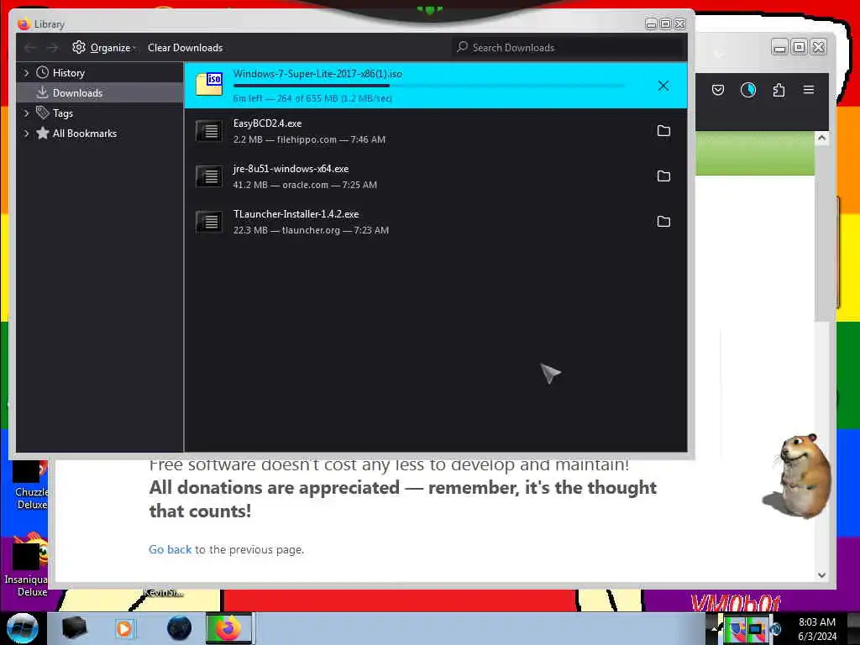The width and height of the screenshot is (860, 645).
Task: Focus the Search Downloads field
Action: [569, 48]
